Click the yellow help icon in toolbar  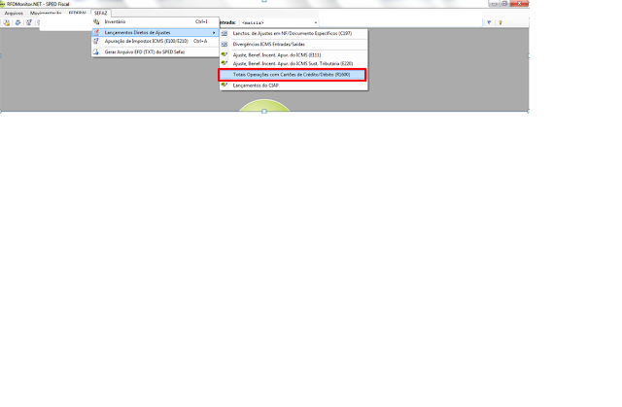(501, 22)
